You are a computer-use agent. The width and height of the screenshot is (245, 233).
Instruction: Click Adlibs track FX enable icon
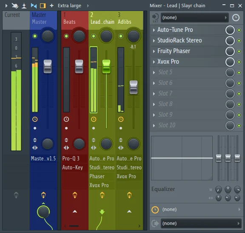tap(129, 195)
